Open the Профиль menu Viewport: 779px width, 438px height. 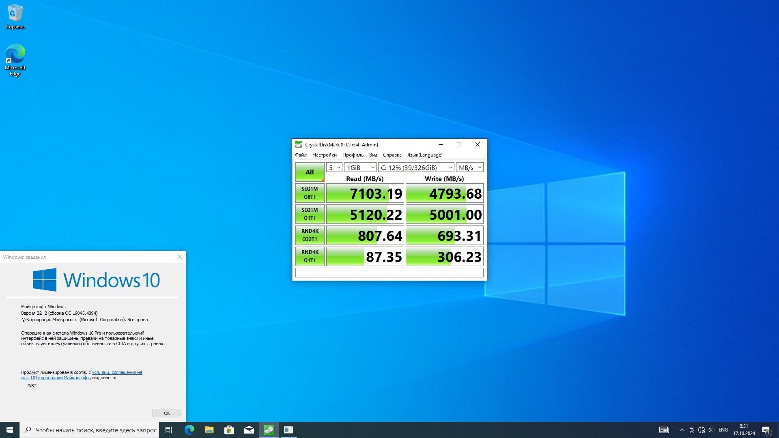click(353, 155)
